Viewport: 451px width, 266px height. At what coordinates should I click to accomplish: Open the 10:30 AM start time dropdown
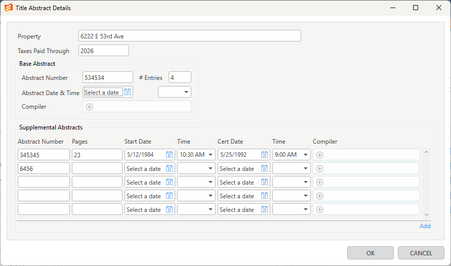point(211,155)
